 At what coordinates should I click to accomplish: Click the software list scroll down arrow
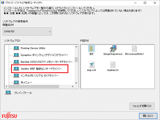pos(76,83)
